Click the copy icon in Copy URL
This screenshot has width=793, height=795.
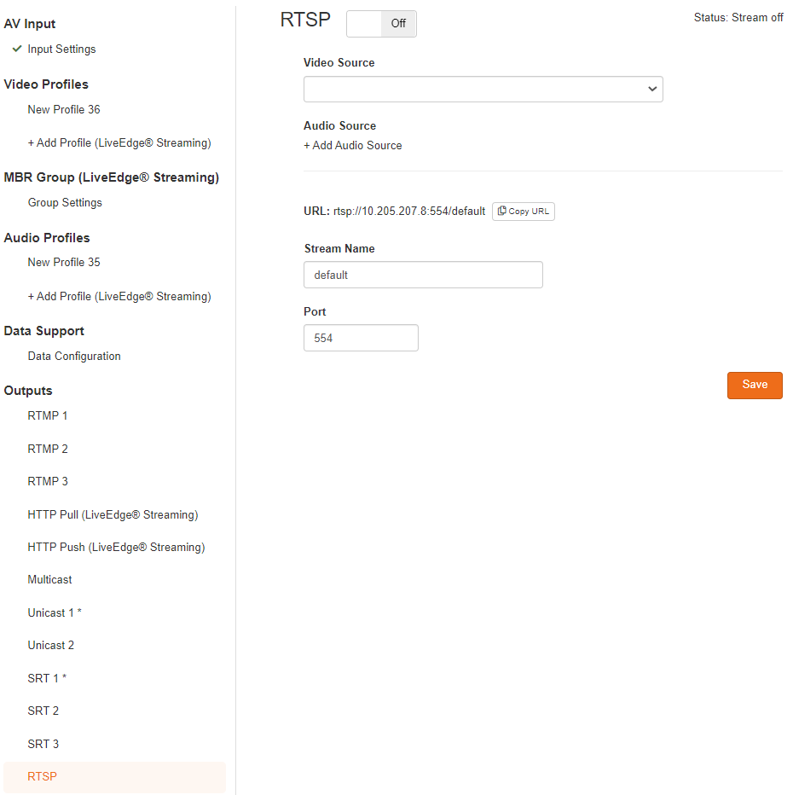[501, 211]
